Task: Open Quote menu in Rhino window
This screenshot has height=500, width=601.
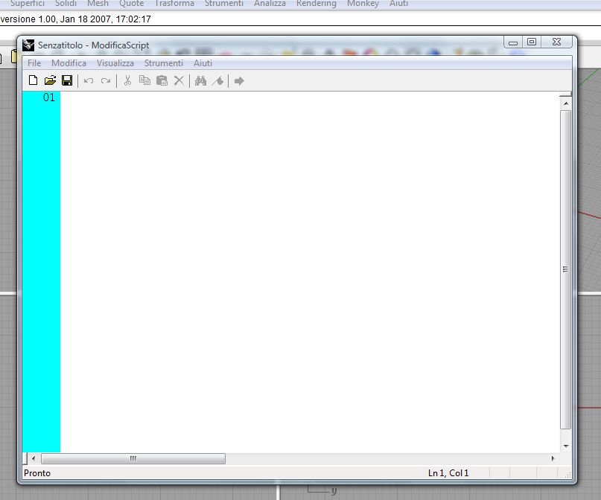Action: click(132, 4)
